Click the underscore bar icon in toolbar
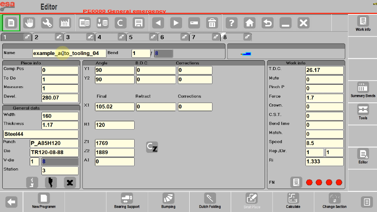Image resolution: width=377 pixels, height=212 pixels. pyautogui.click(x=285, y=23)
